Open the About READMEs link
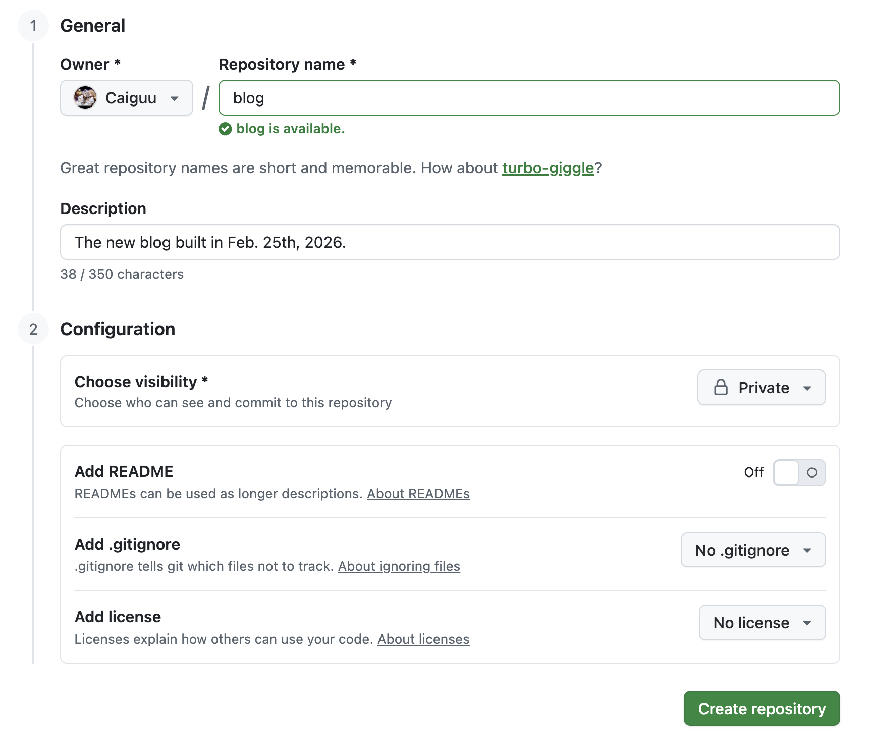 pos(418,494)
